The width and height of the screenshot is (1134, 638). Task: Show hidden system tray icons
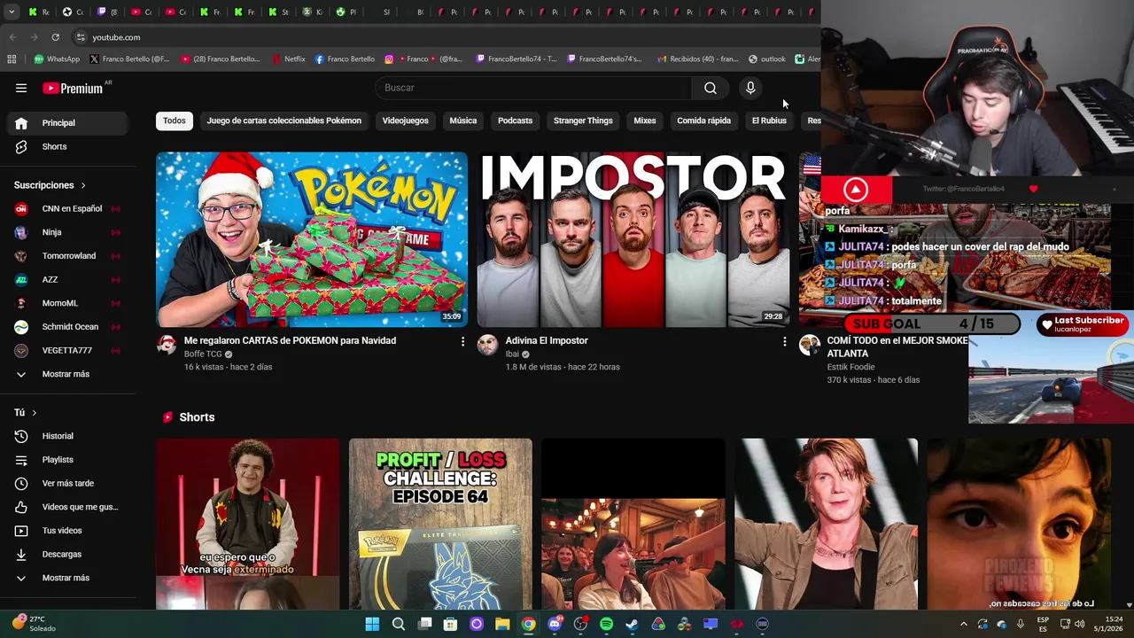[x=964, y=624]
